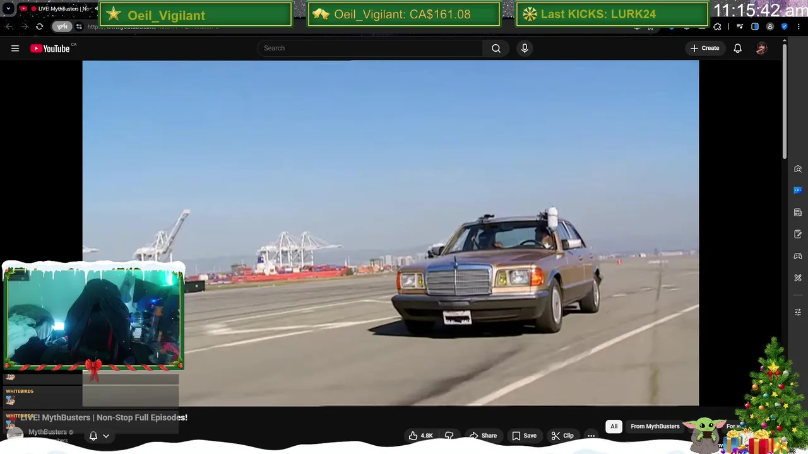Screen dimensions: 808x454
Task: Reload the page in browser
Action: point(39,26)
